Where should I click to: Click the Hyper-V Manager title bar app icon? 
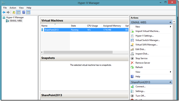pos(3,3)
